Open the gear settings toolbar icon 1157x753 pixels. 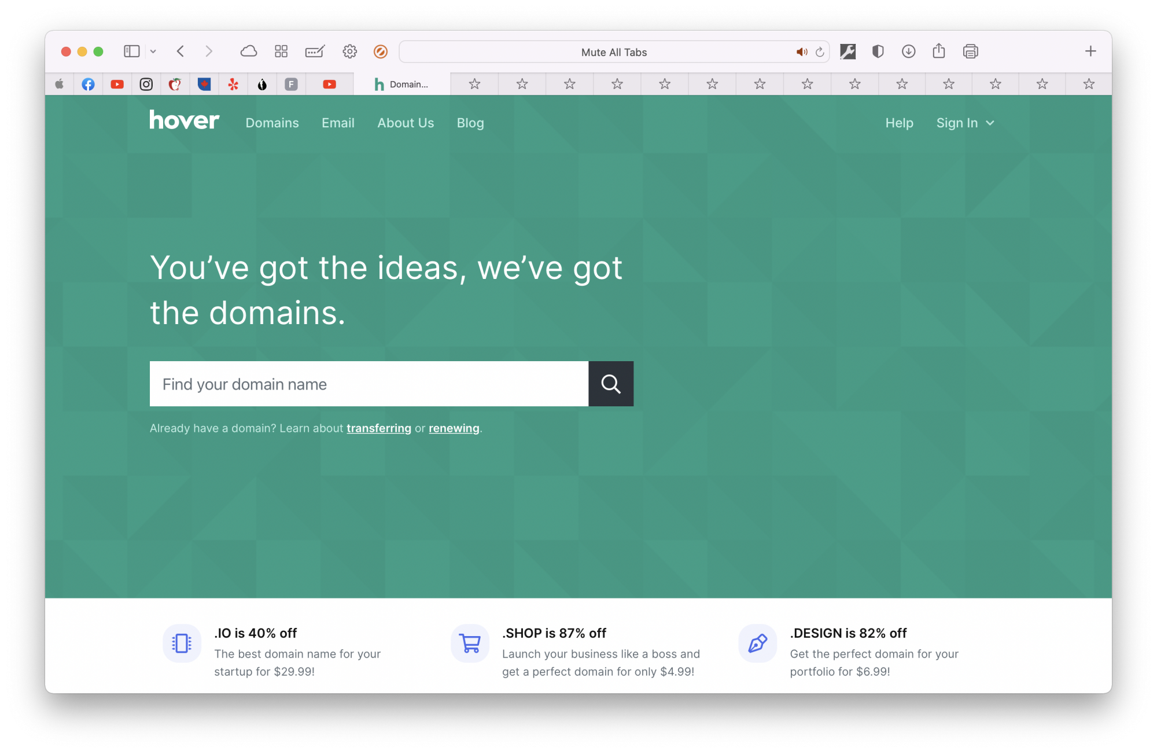coord(349,52)
